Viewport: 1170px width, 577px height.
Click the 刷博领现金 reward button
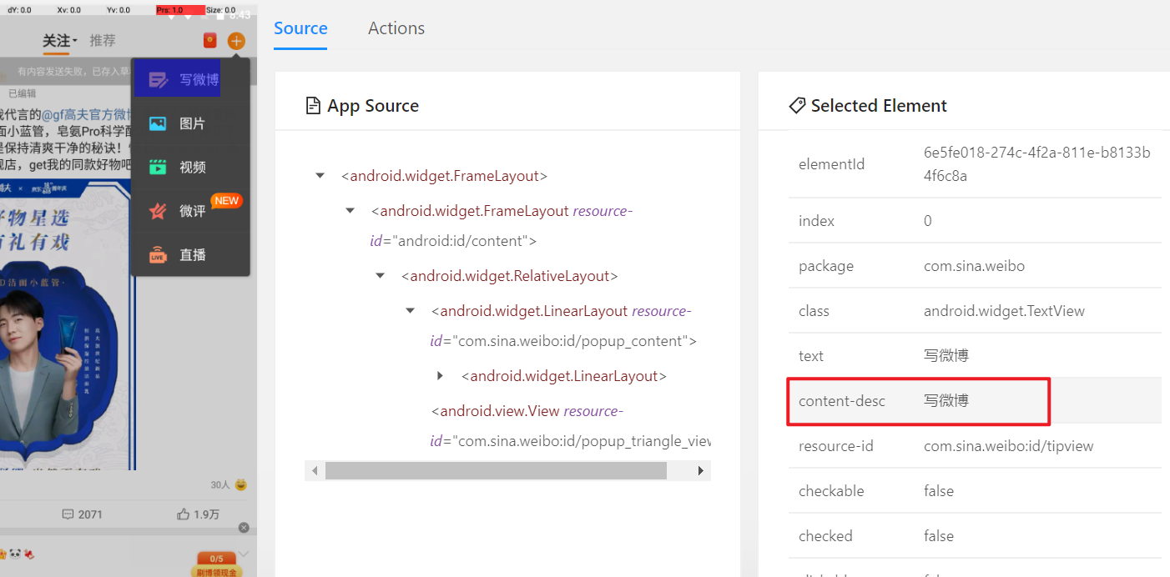(x=217, y=572)
